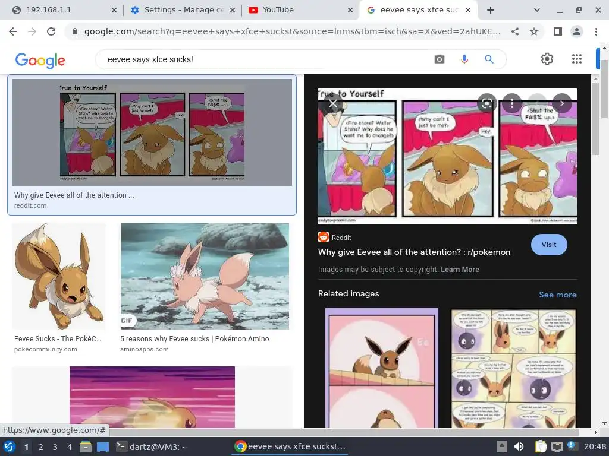Start voice search with microphone icon
609x456 pixels.
464,59
